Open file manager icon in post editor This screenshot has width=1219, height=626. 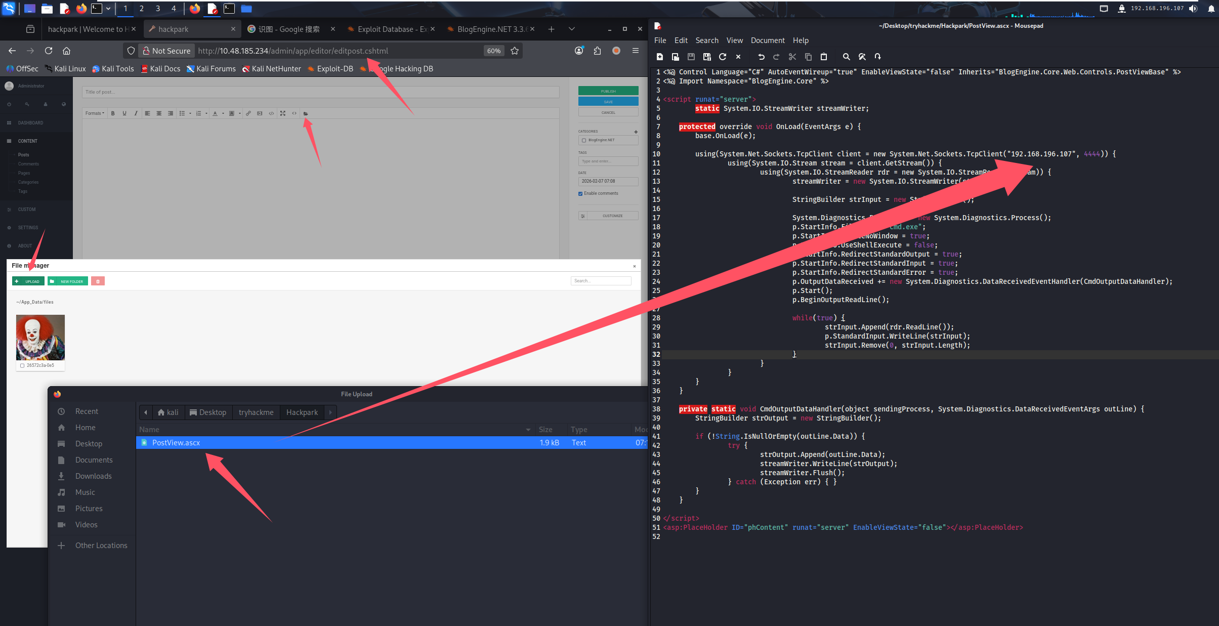pyautogui.click(x=306, y=113)
